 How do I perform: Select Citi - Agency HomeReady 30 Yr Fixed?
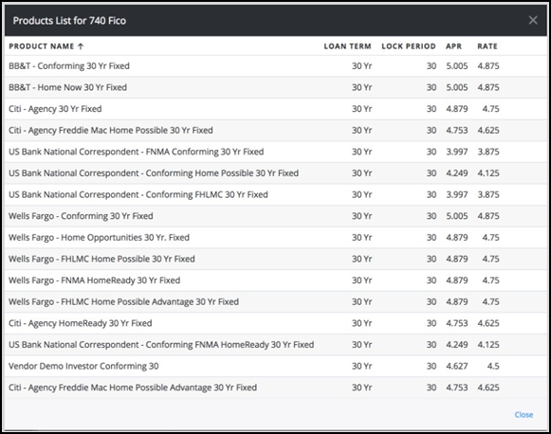(x=275, y=323)
